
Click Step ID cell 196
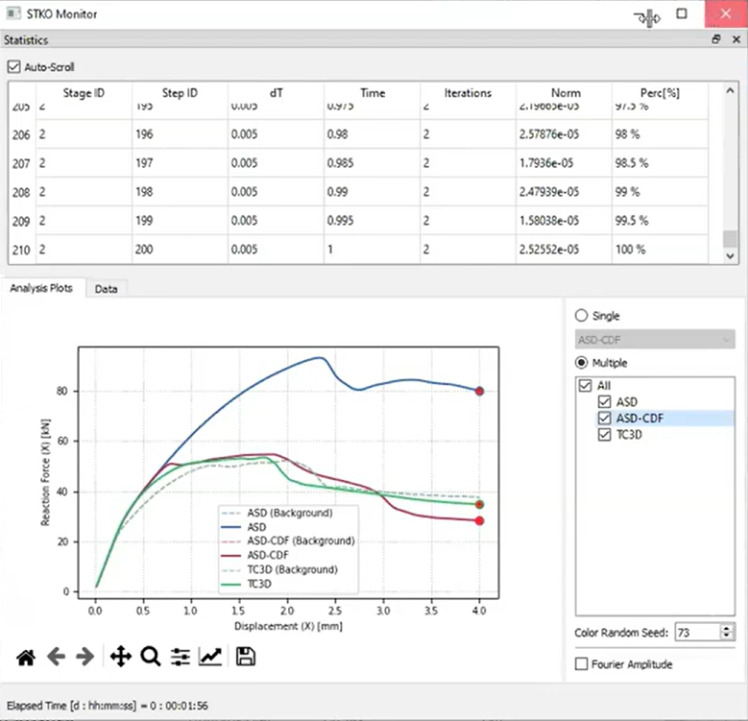[x=180, y=134]
